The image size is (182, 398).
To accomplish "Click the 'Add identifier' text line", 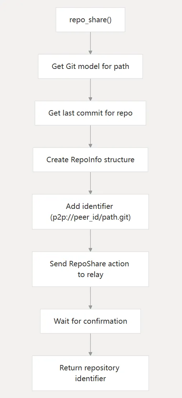I will (89, 206).
